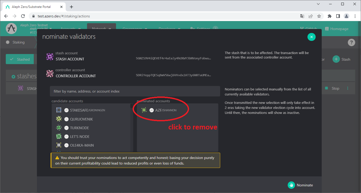Click the identity badge beside AZF
Image resolution: width=361 pixels, height=193 pixels.
152,110
